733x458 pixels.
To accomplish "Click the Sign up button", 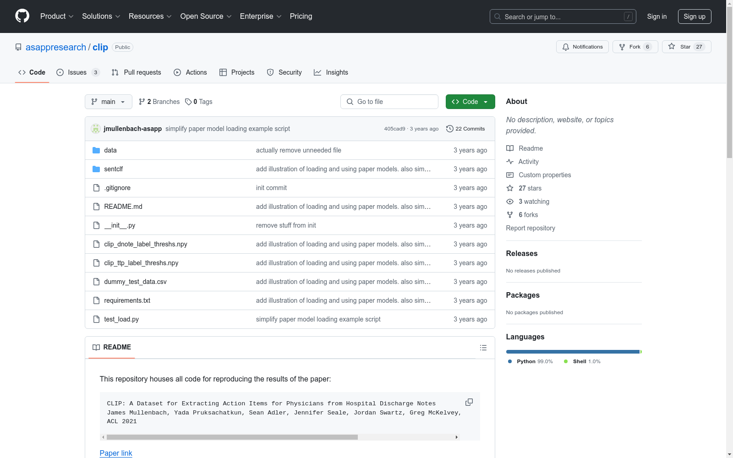I will click(695, 16).
